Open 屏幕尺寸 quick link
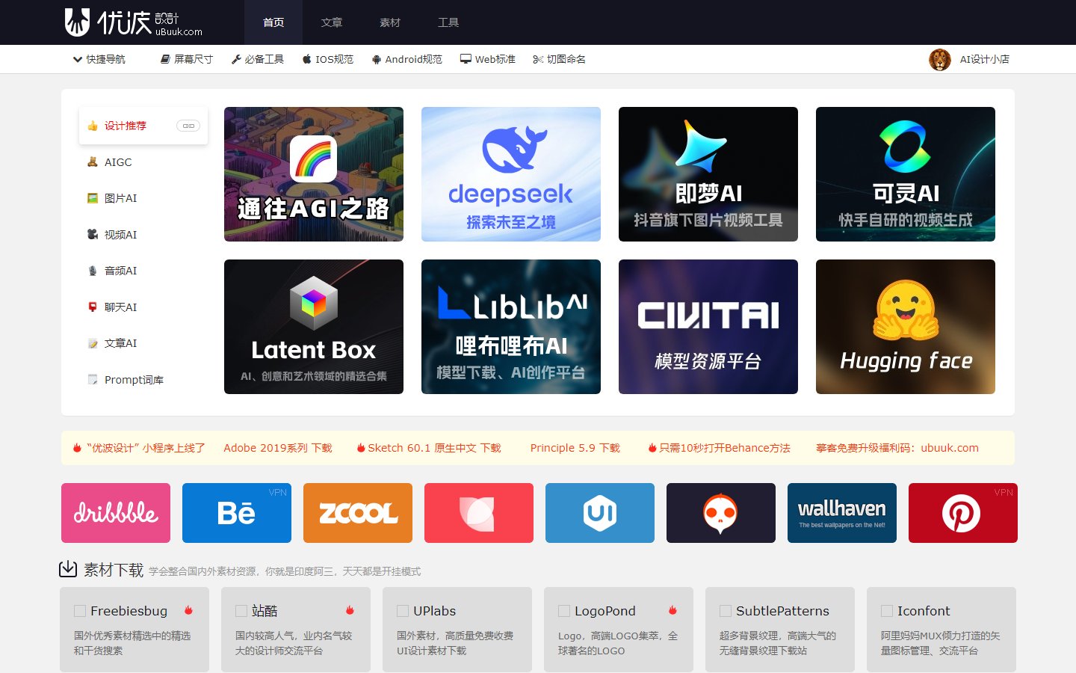The height and width of the screenshot is (673, 1076). pos(187,59)
